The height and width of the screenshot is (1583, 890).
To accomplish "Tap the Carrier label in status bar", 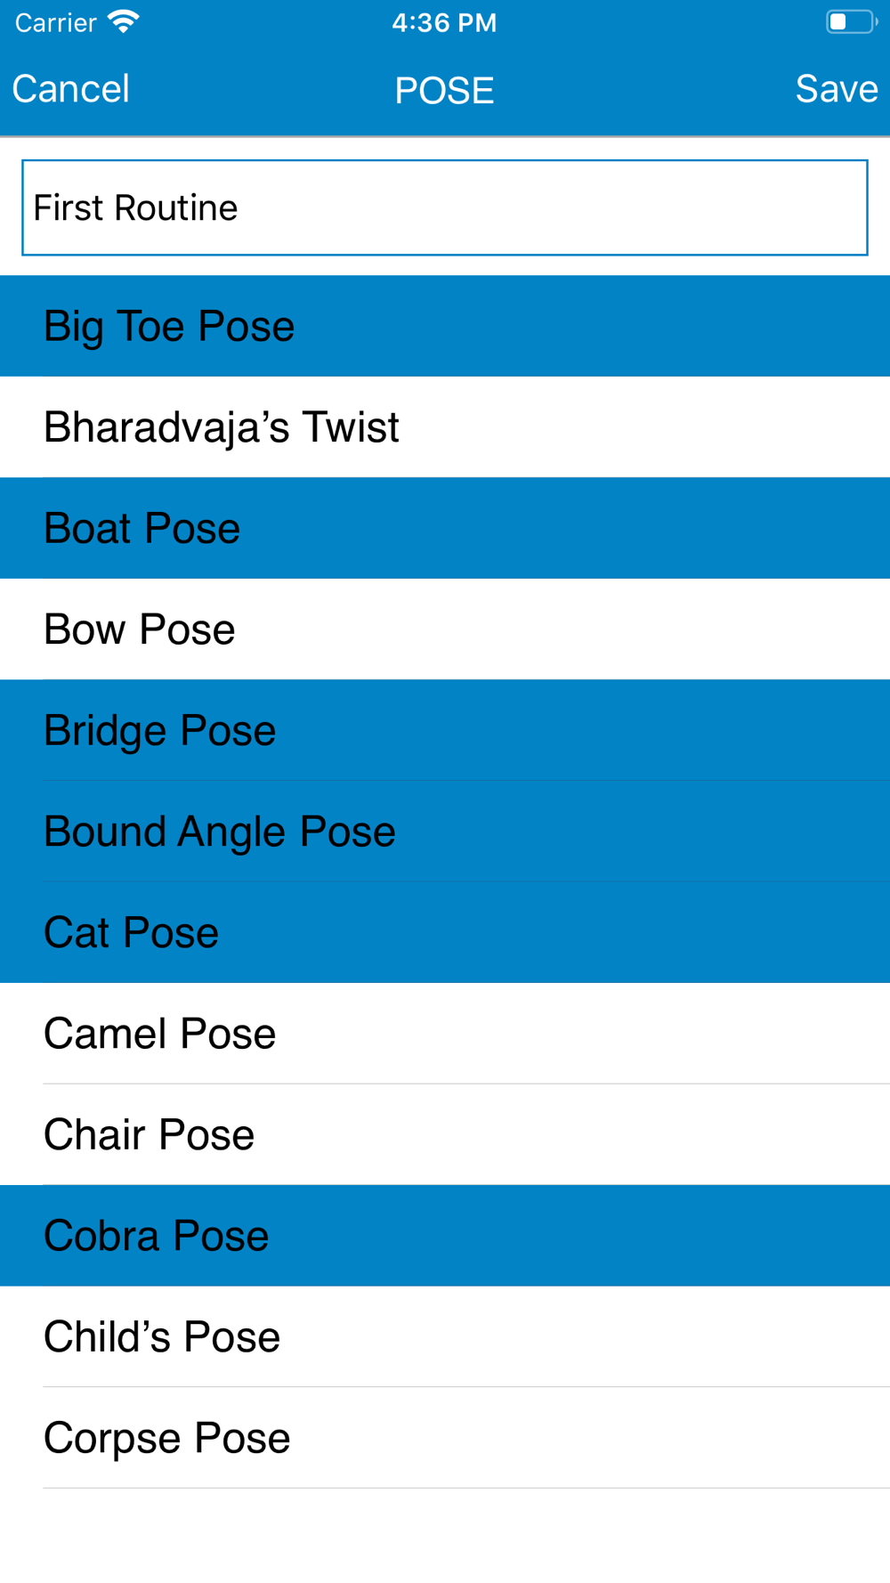I will 55,22.
